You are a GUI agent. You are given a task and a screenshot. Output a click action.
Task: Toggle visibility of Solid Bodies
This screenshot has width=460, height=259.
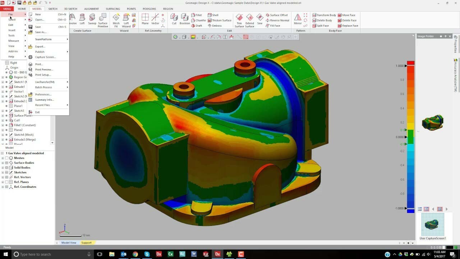[6, 168]
